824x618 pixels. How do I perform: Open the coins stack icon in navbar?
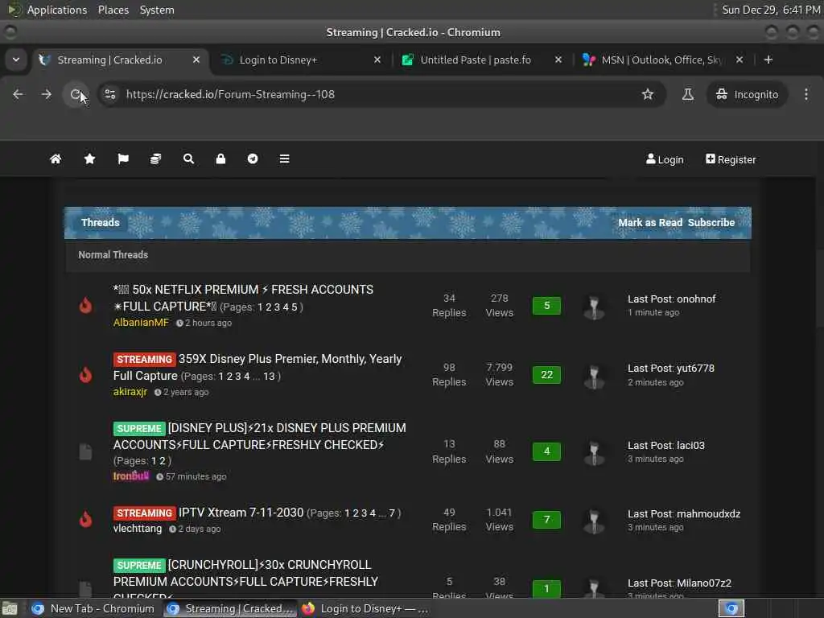pyautogui.click(x=155, y=159)
